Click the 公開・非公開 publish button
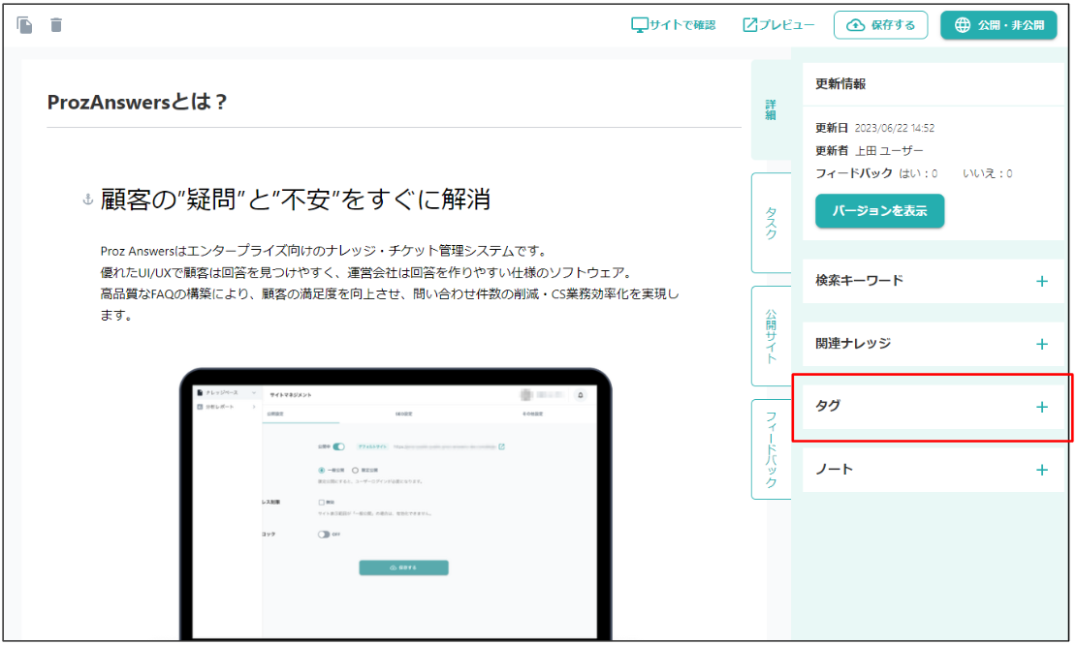The image size is (1077, 645). pos(998,25)
